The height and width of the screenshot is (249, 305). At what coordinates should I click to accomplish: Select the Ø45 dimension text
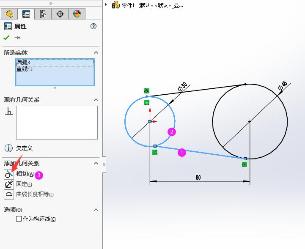[283, 85]
